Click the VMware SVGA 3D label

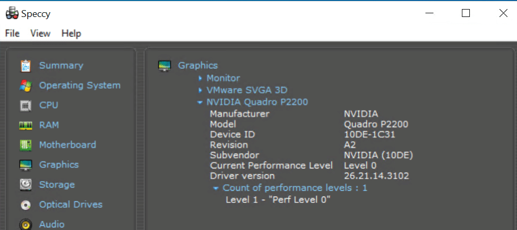point(247,90)
